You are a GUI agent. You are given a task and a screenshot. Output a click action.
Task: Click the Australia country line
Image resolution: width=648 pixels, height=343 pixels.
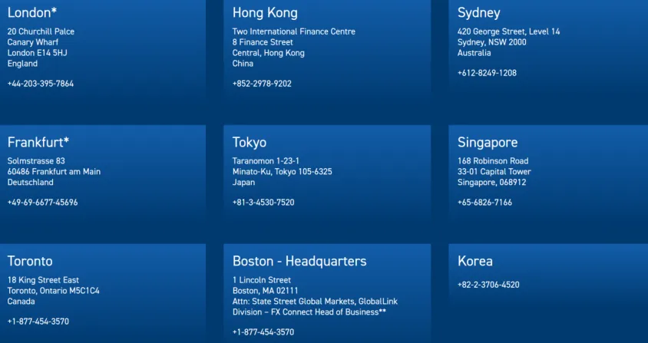[x=474, y=53]
